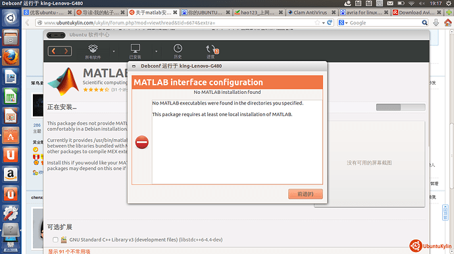Expand Installed dropdown arrow
Screen dimensions: 454x254
156,51
